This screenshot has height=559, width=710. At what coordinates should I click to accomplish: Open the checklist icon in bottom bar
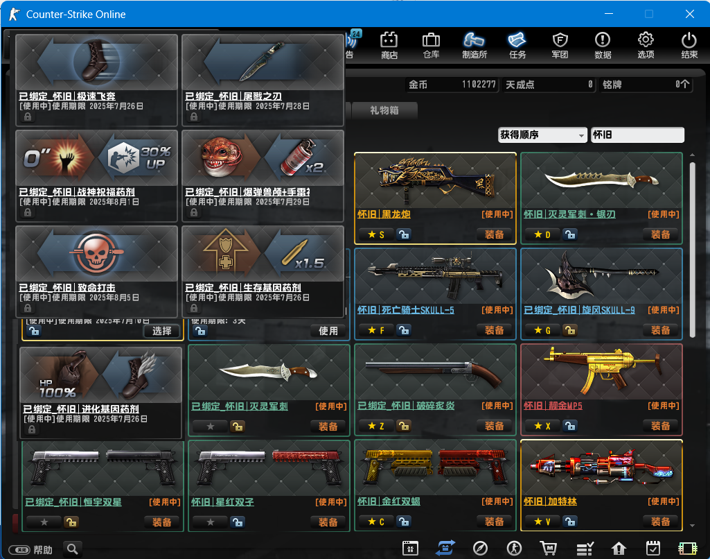tap(585, 548)
